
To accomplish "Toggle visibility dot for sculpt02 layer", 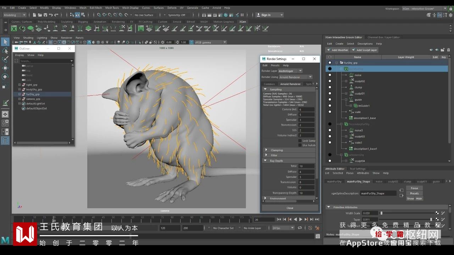I will click(x=330, y=81).
